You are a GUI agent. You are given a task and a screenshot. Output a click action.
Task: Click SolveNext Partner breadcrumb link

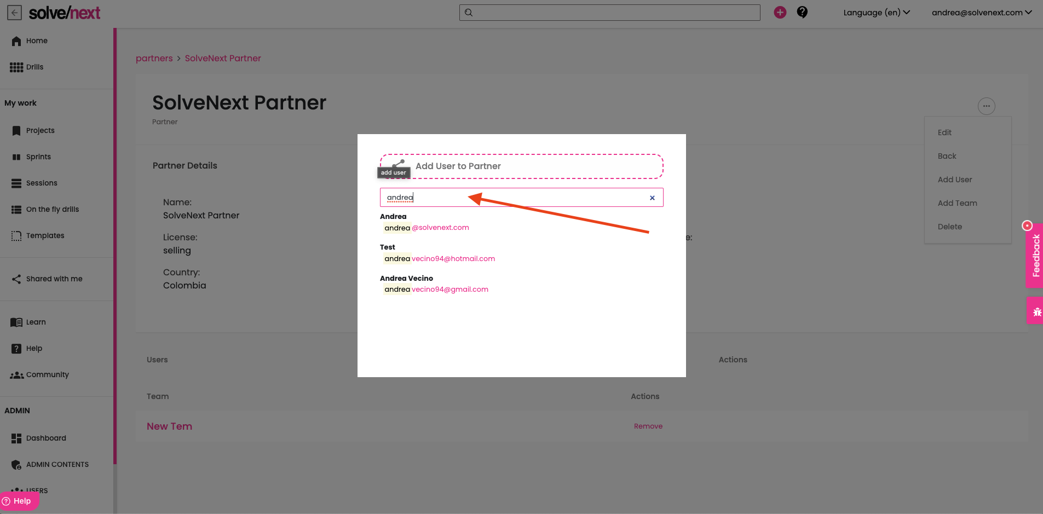click(x=223, y=59)
